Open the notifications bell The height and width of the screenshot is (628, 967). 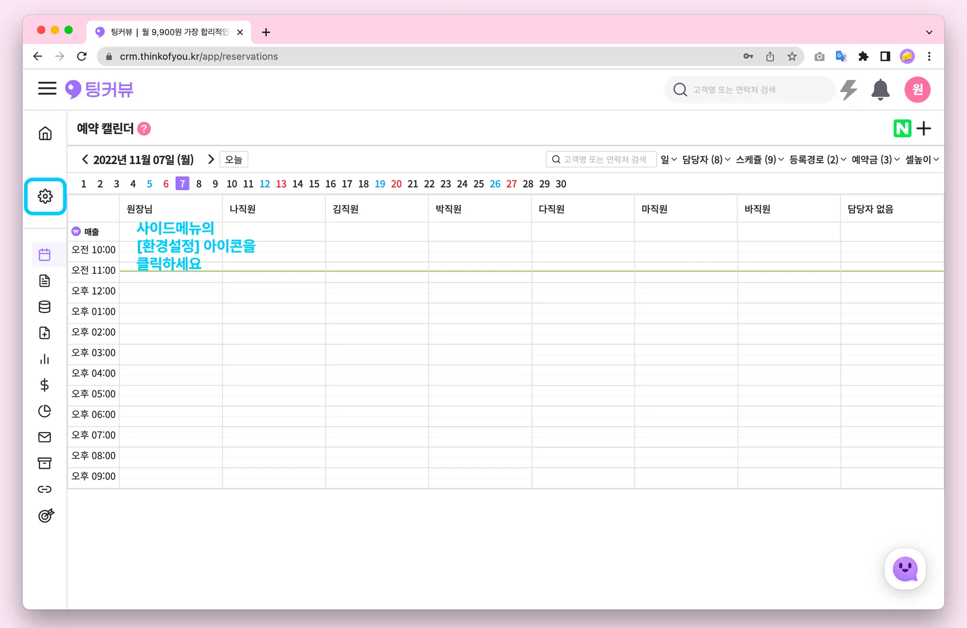tap(880, 90)
